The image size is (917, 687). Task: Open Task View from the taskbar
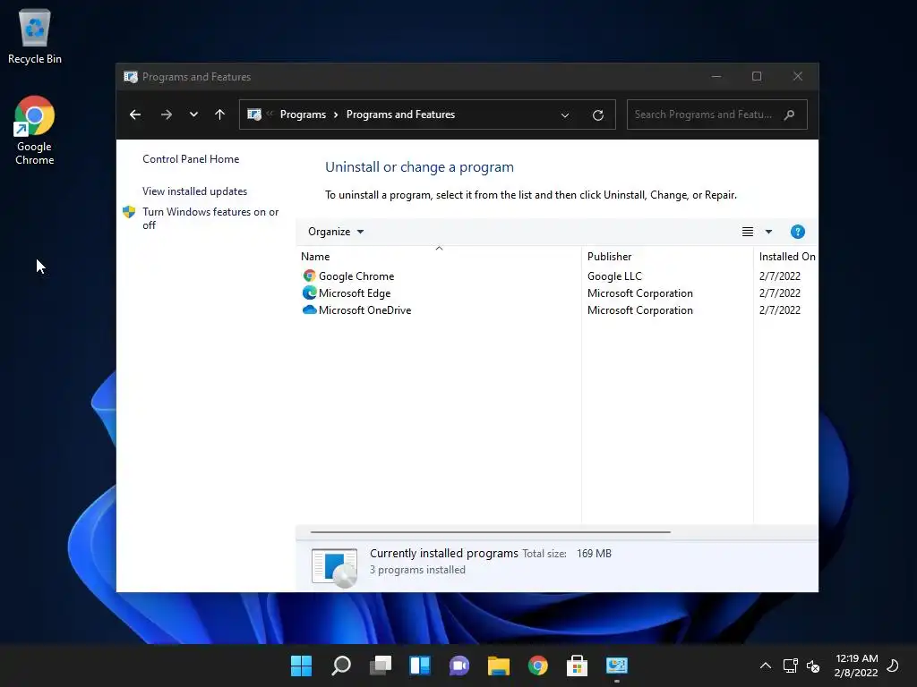380,666
